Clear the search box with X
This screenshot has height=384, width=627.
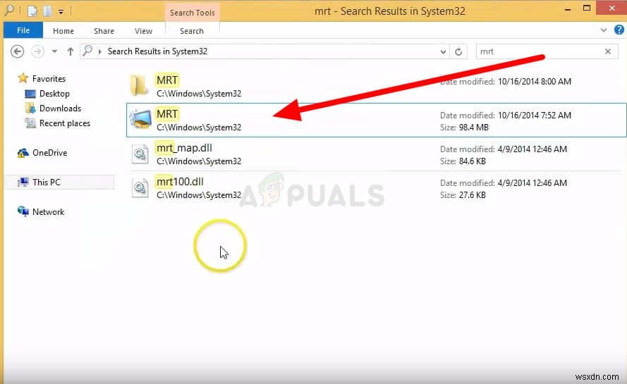(x=608, y=51)
